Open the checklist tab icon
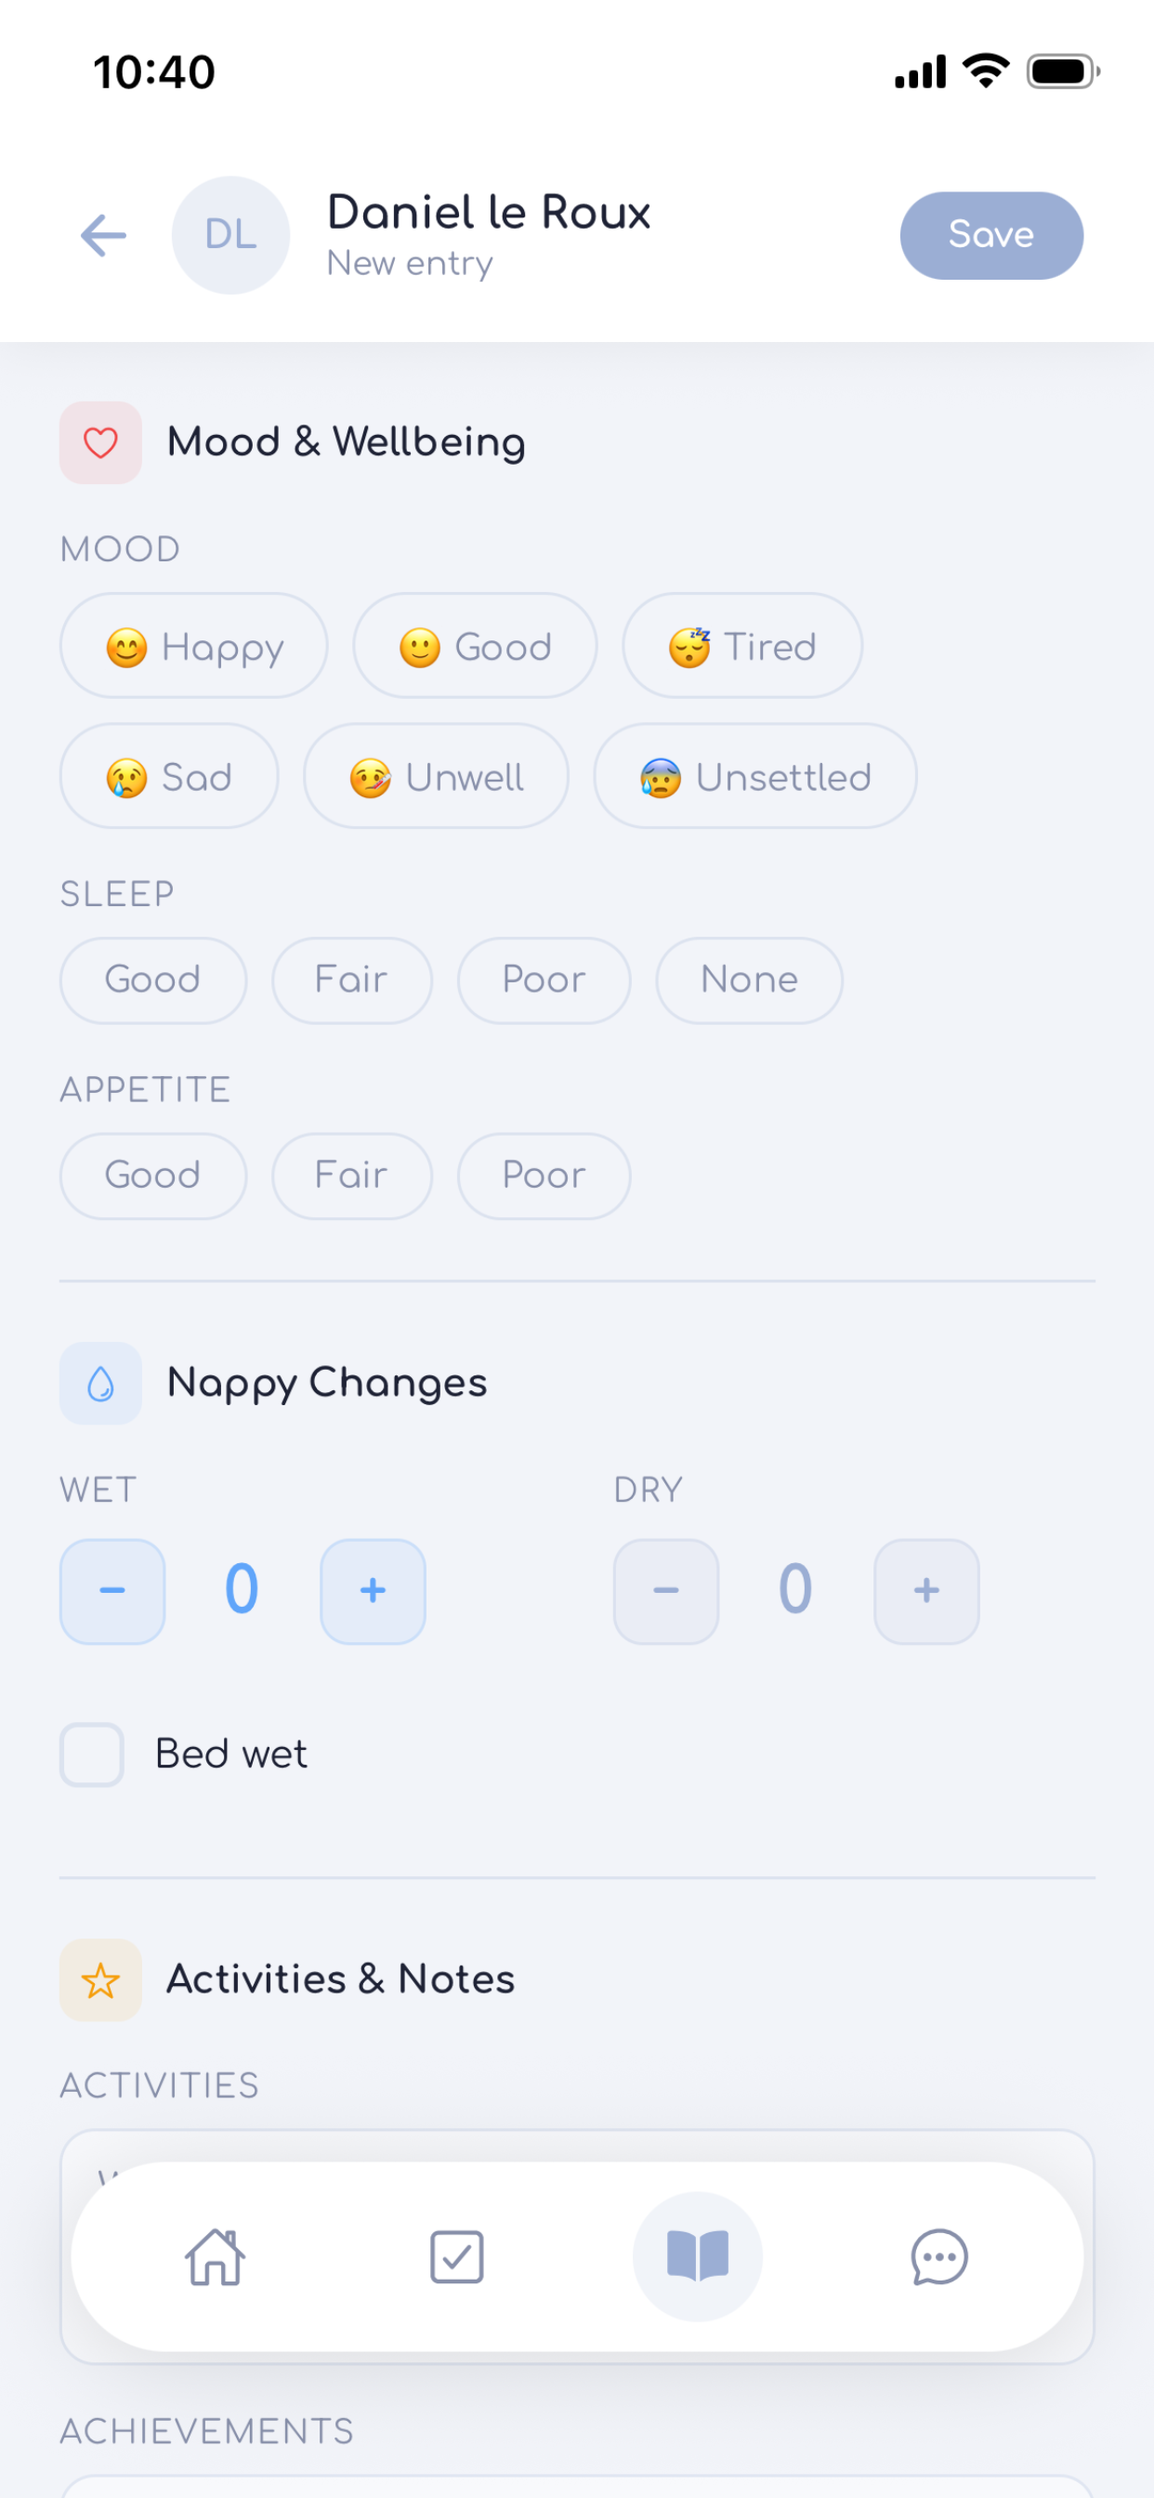 pyautogui.click(x=457, y=2256)
